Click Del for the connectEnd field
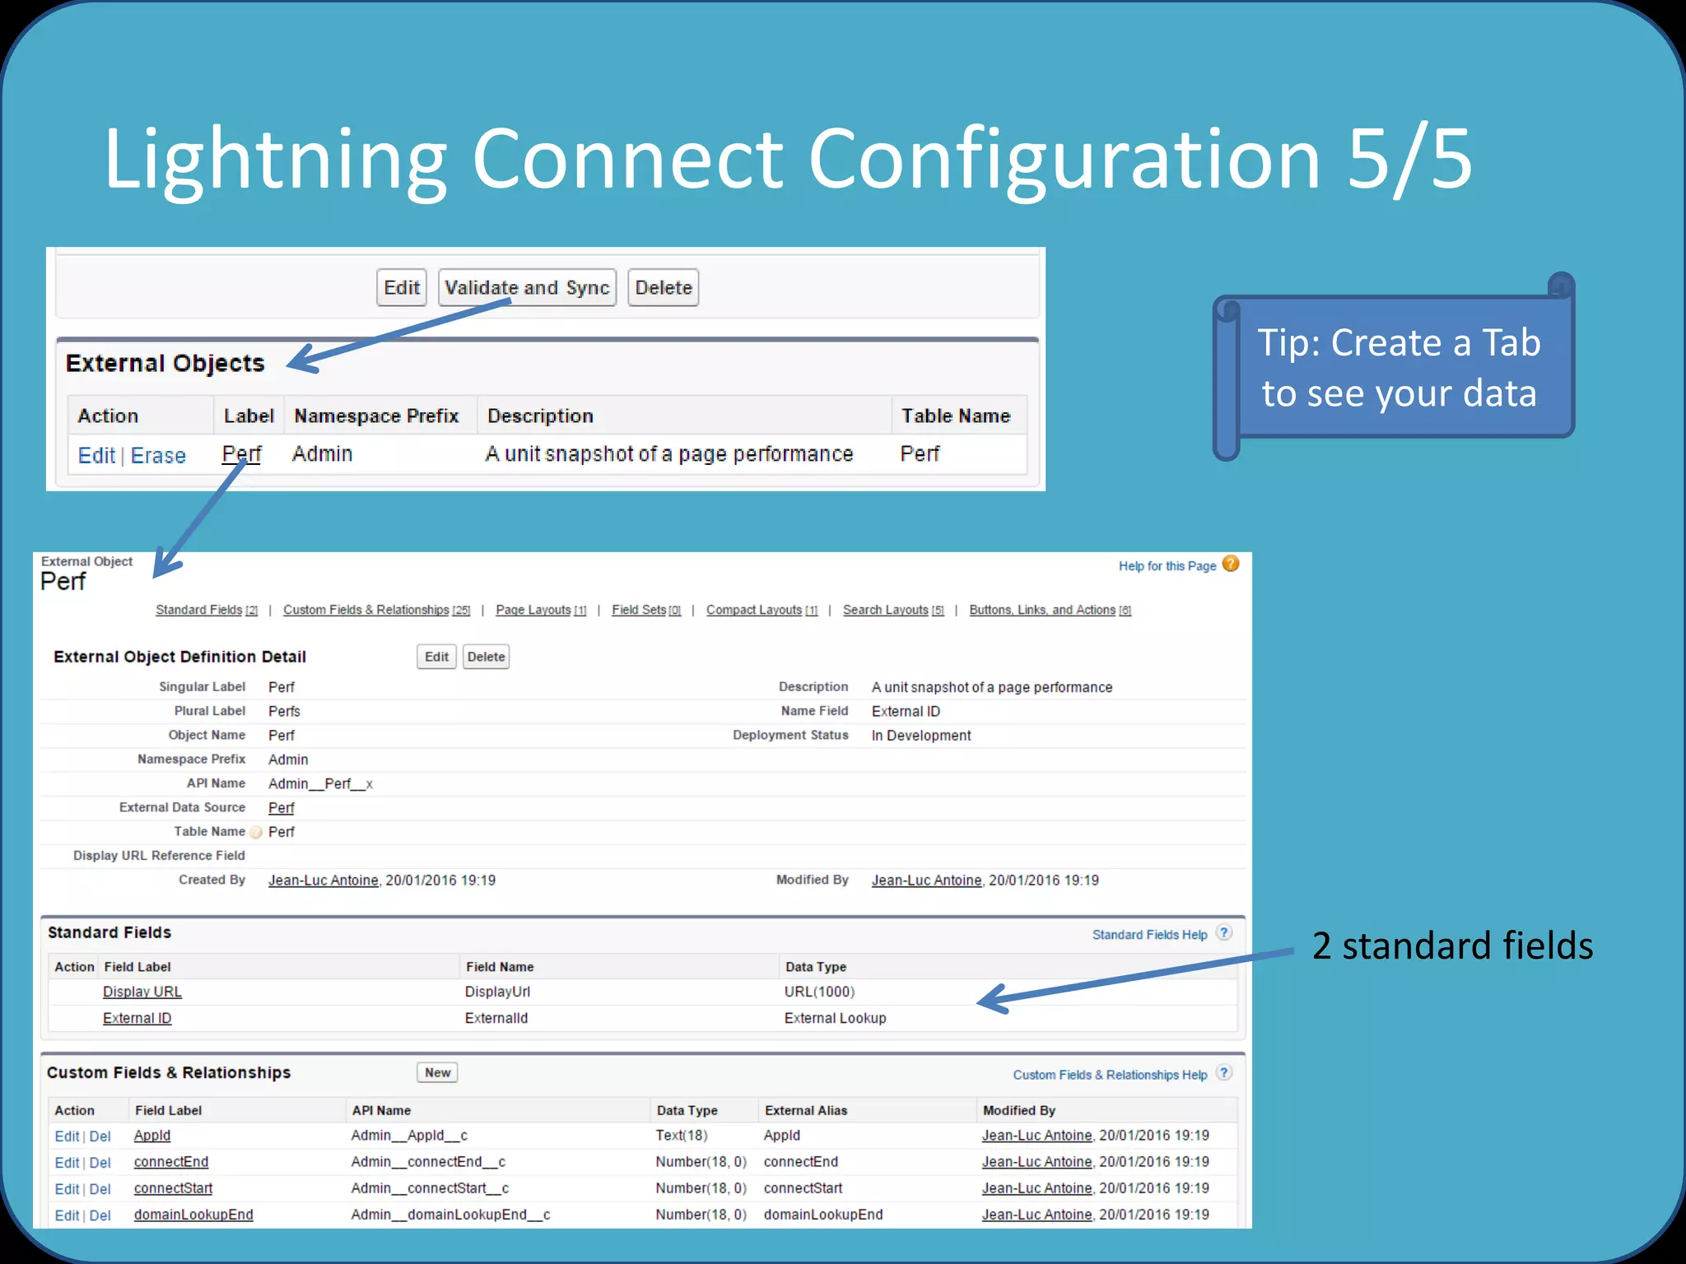Screen dimensions: 1686x1264 (100, 1163)
